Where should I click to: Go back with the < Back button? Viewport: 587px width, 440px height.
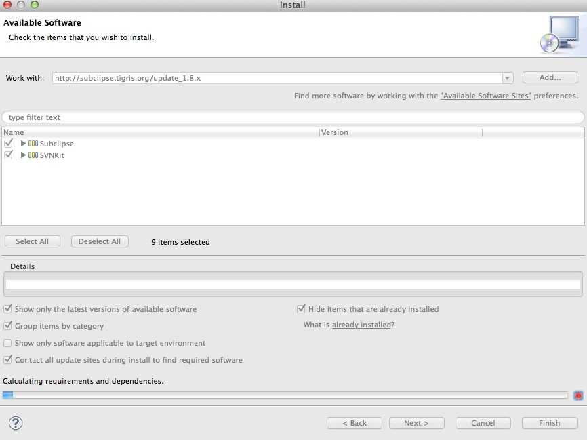click(x=354, y=423)
